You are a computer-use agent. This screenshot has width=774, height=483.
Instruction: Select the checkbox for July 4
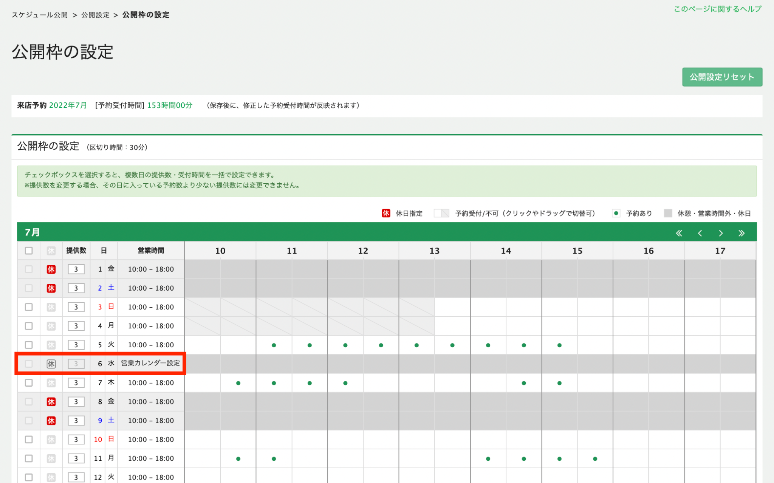(x=29, y=326)
